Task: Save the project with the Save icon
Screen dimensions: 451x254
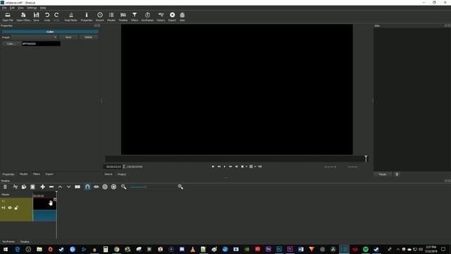Action: 36,17
